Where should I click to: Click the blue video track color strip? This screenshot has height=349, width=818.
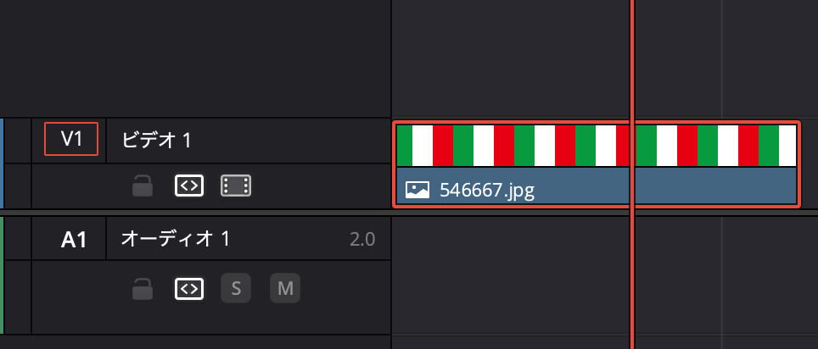2,163
